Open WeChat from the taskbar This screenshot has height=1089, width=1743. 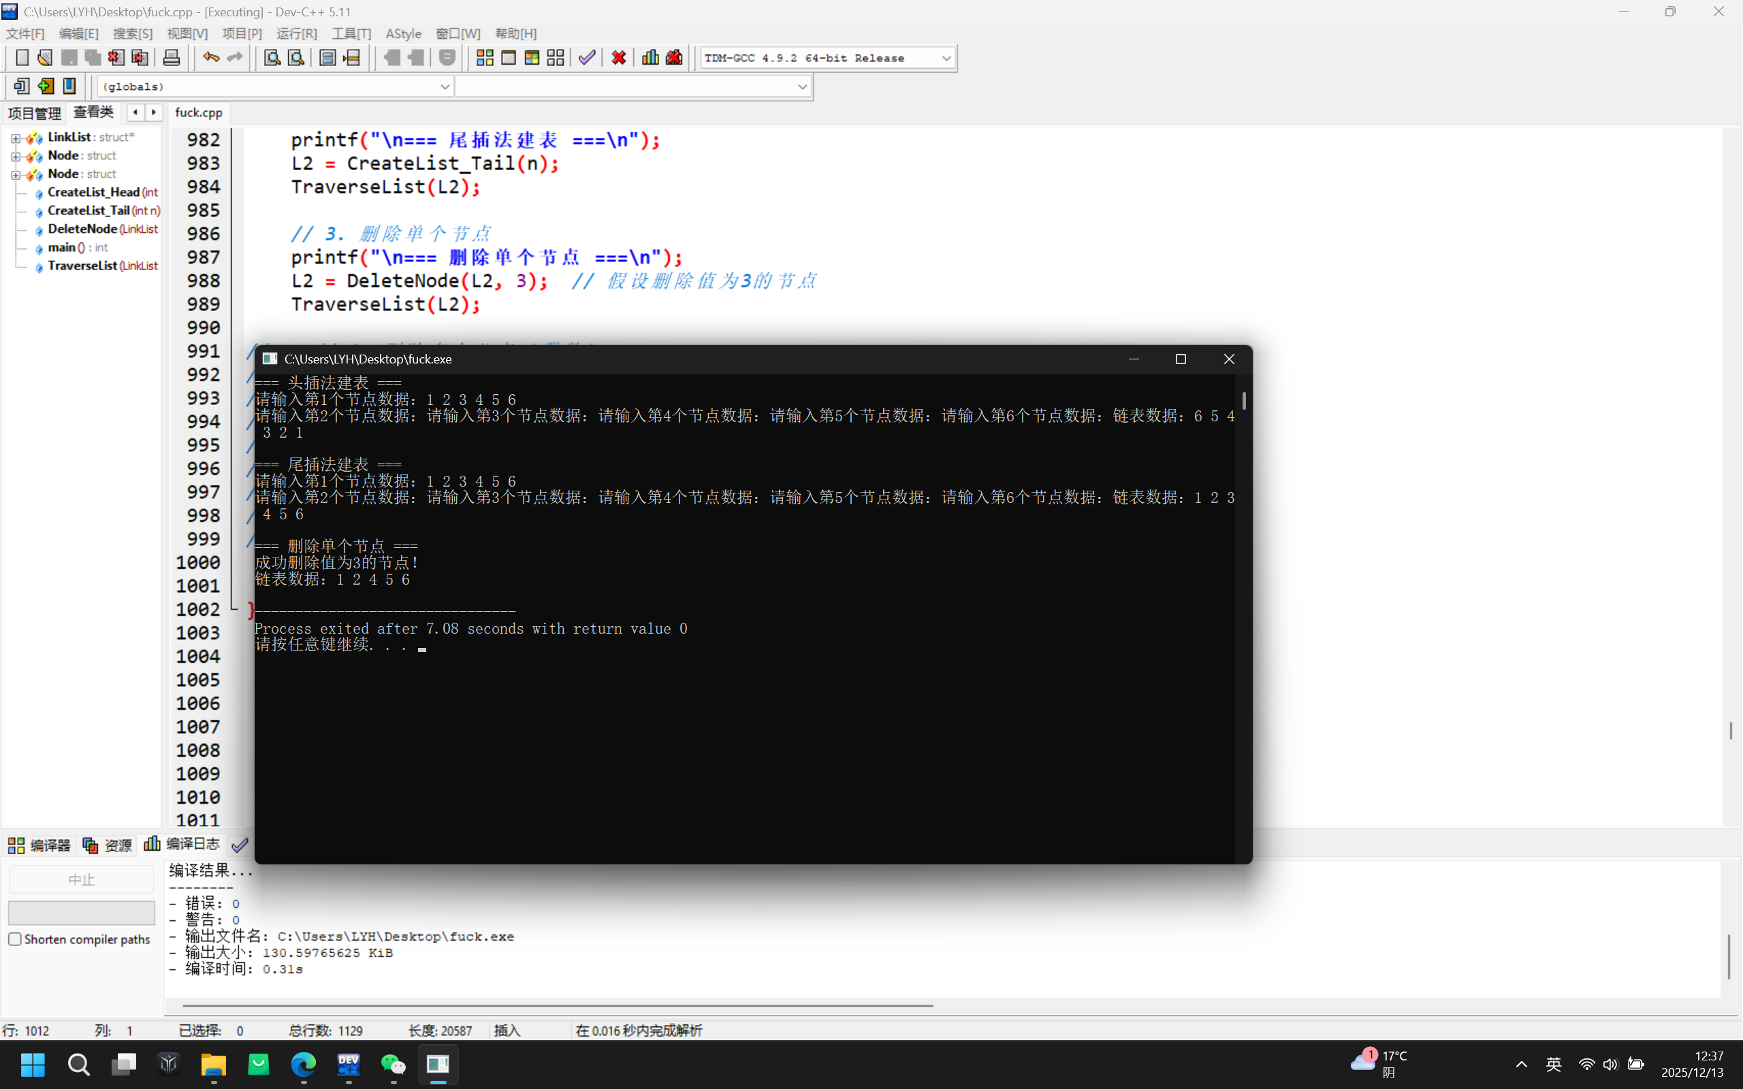click(x=394, y=1064)
